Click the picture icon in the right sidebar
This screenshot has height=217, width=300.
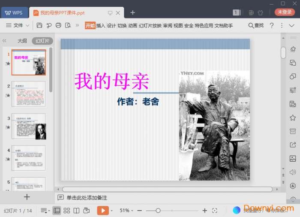point(293,158)
